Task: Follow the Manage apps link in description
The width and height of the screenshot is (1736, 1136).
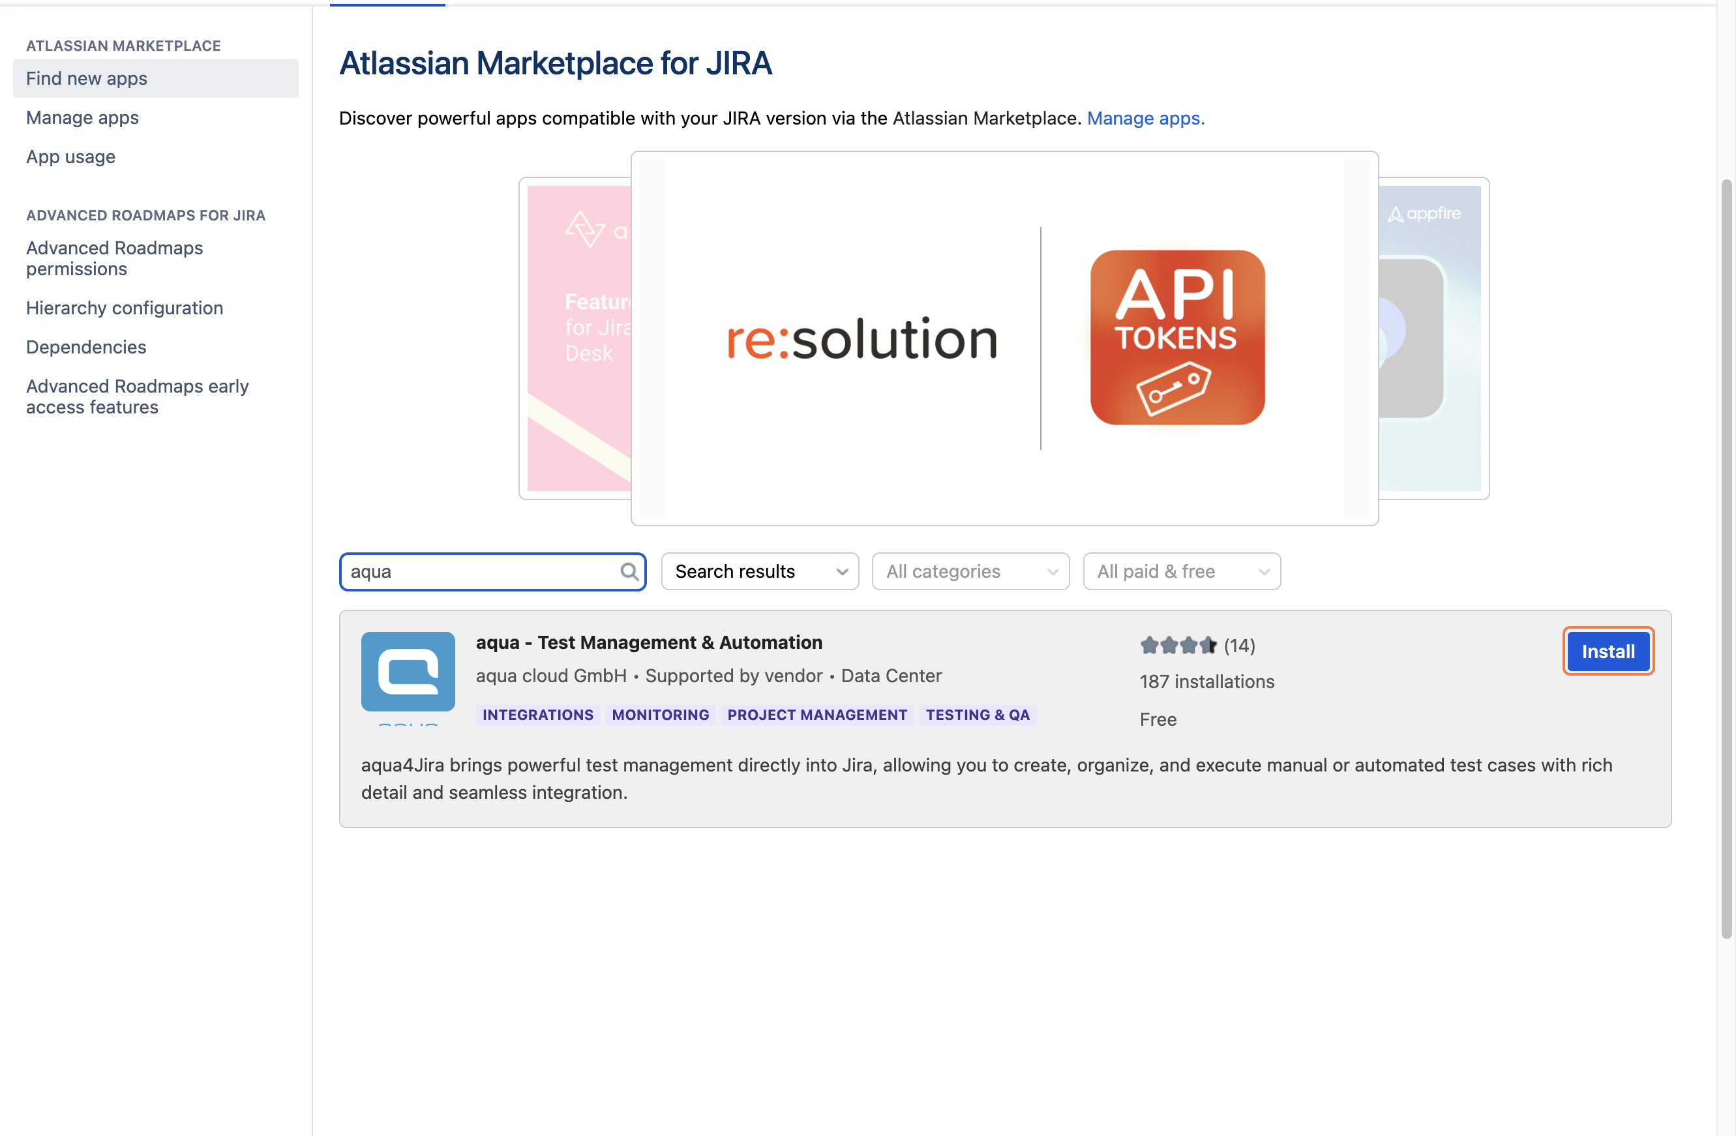Action: click(x=1145, y=118)
